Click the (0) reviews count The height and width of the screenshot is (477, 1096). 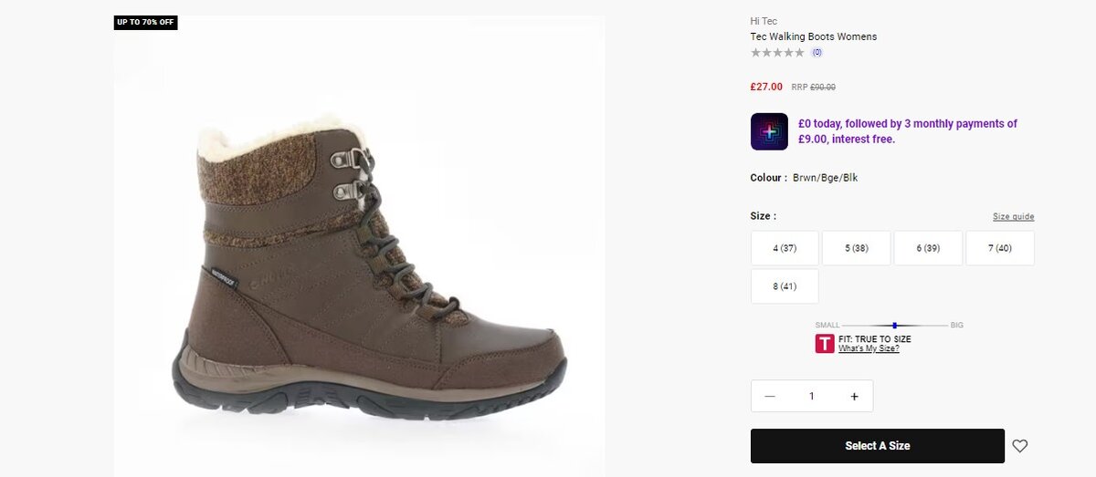point(817,53)
